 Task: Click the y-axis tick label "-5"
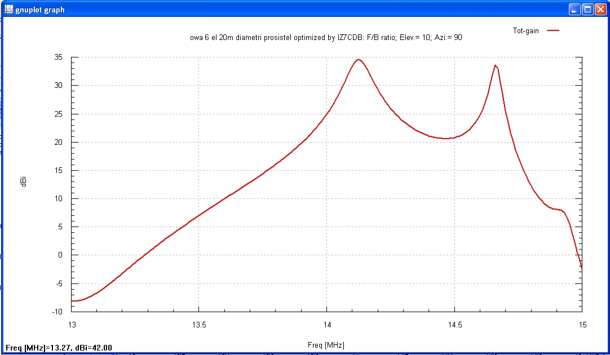tap(59, 283)
